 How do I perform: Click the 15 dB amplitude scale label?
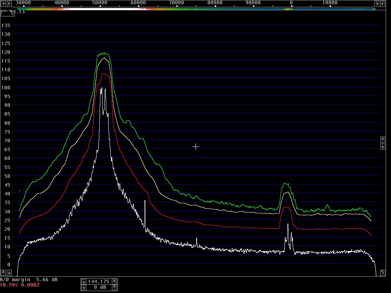[7, 238]
